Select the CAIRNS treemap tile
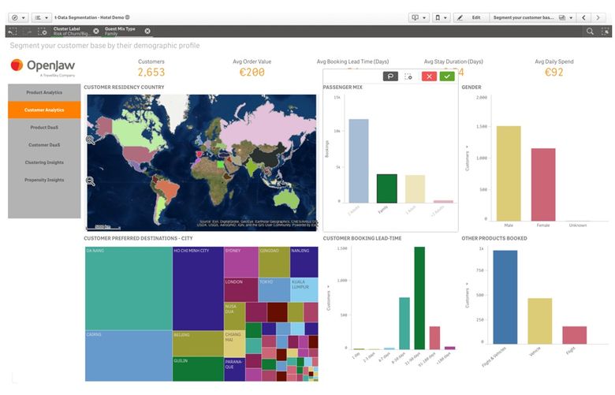Image resolution: width=615 pixels, height=395 pixels. click(129, 356)
